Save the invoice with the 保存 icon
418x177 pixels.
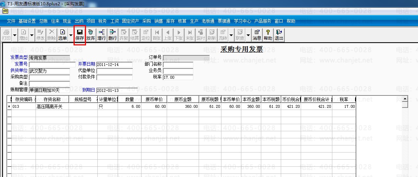point(80,35)
